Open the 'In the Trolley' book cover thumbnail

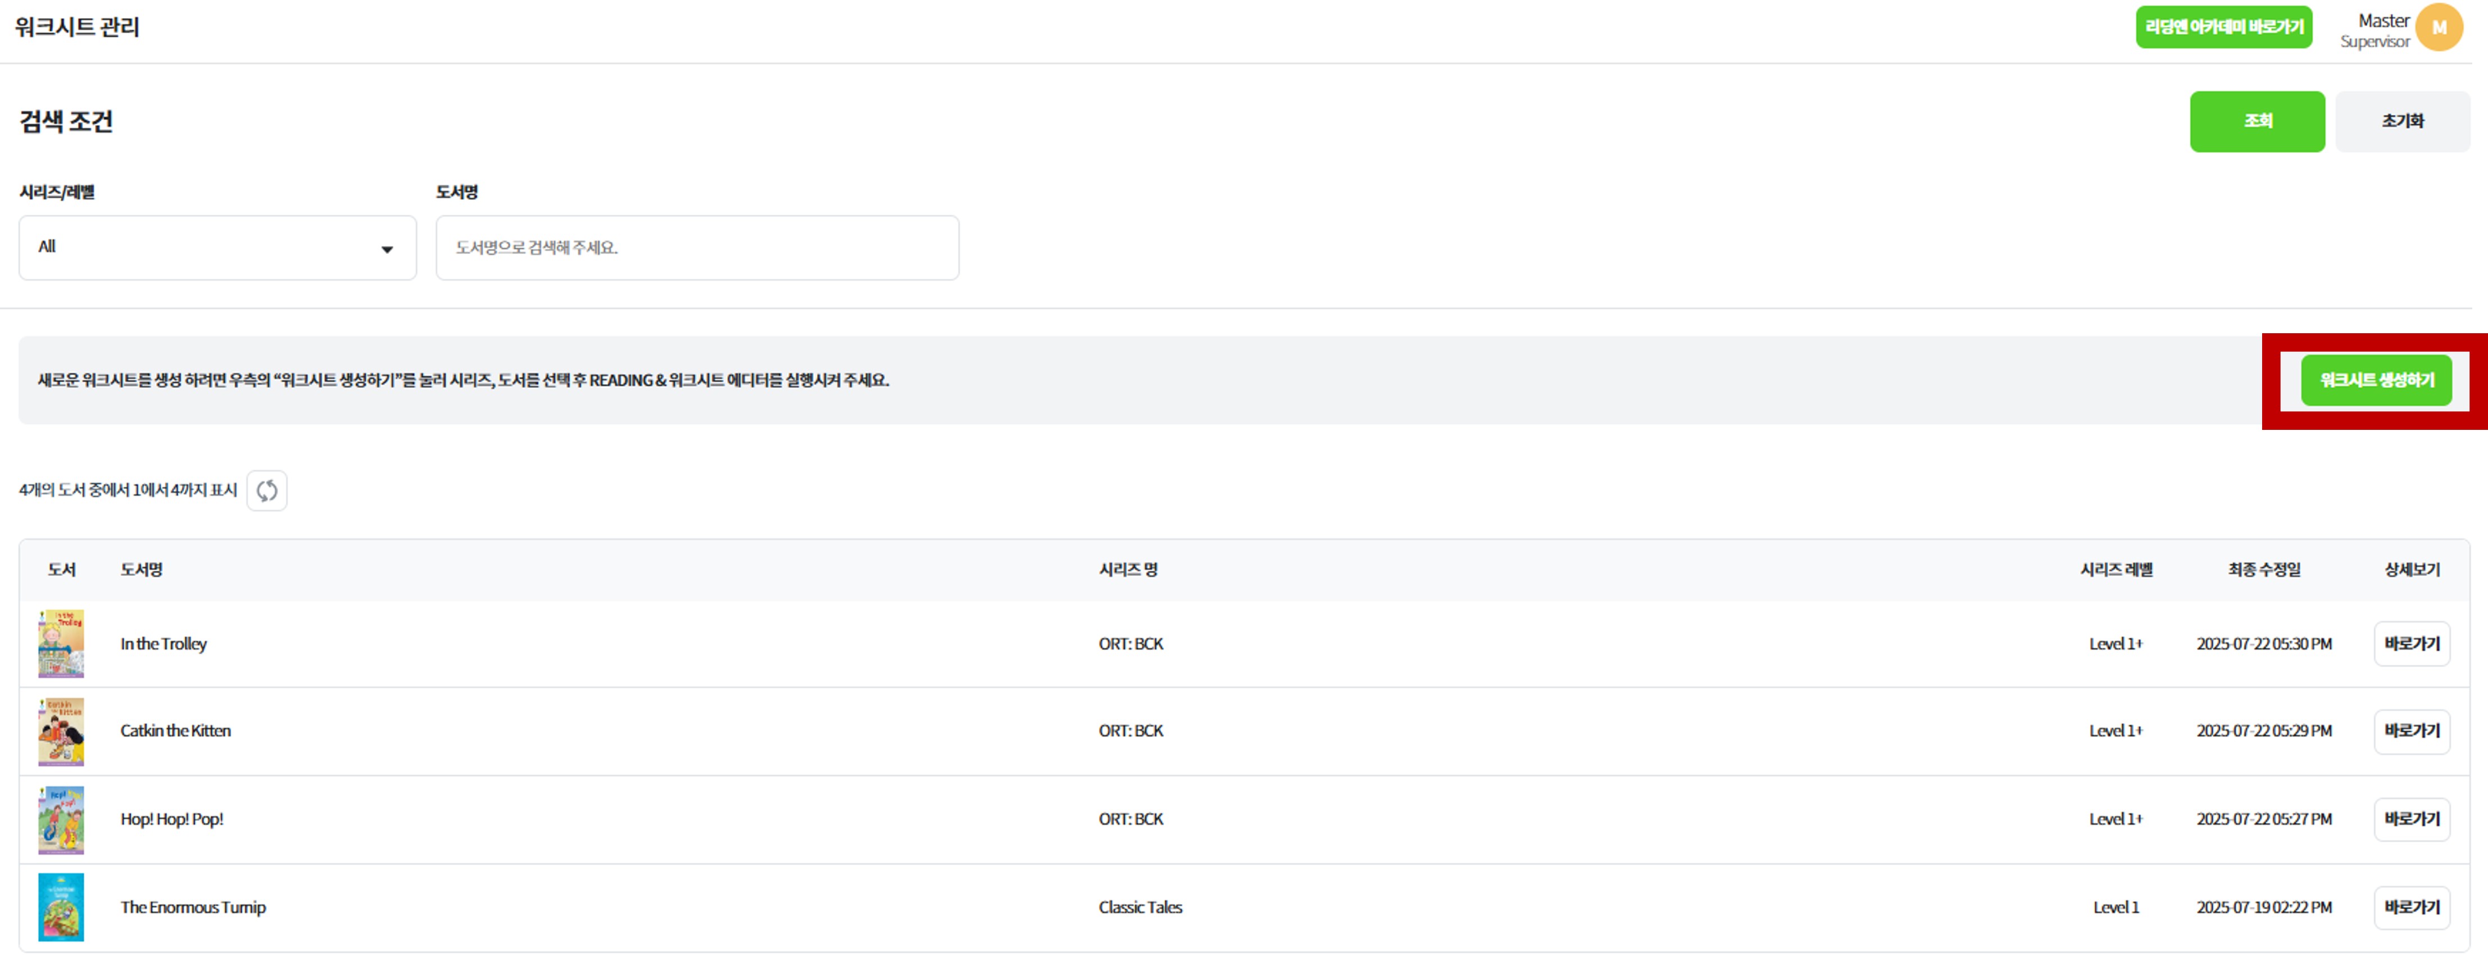61,643
